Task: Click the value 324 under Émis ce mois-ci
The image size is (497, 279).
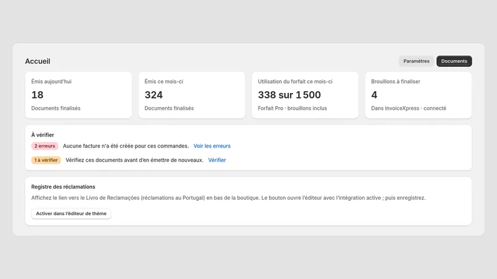Action: (153, 95)
